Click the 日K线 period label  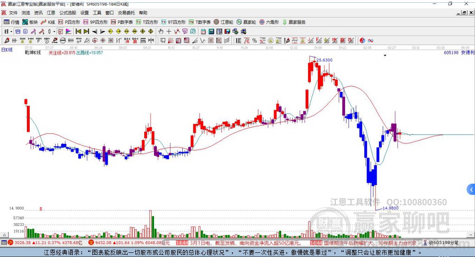coord(7,50)
